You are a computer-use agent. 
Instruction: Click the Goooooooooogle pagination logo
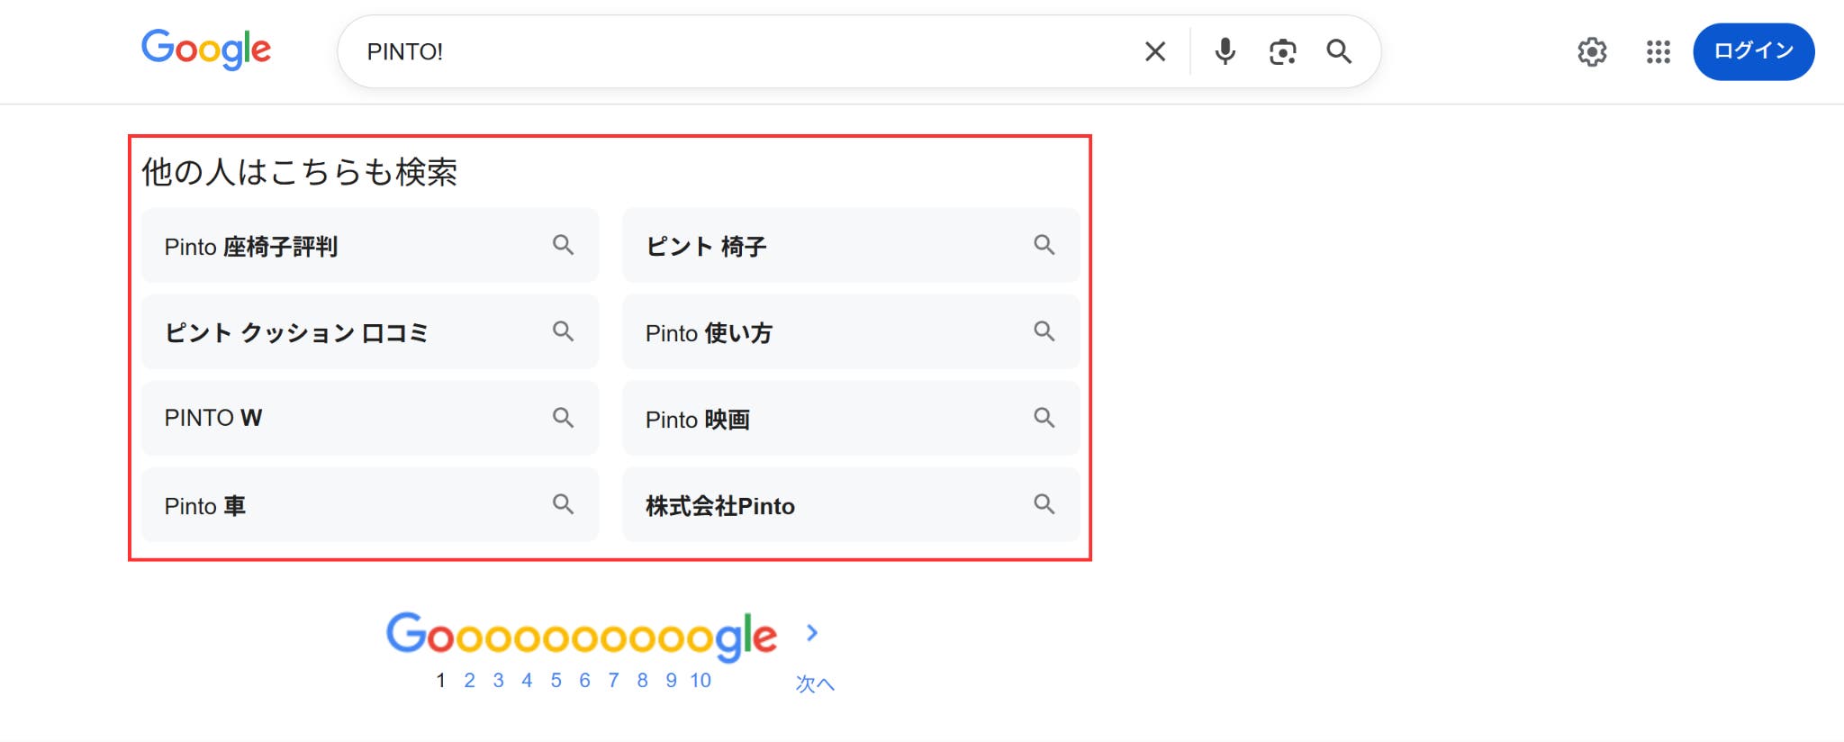(582, 636)
